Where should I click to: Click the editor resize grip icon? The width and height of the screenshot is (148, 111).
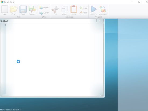(x=101, y=95)
